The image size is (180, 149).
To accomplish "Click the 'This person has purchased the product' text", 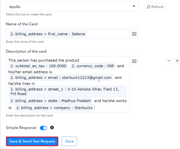I will [44, 60].
